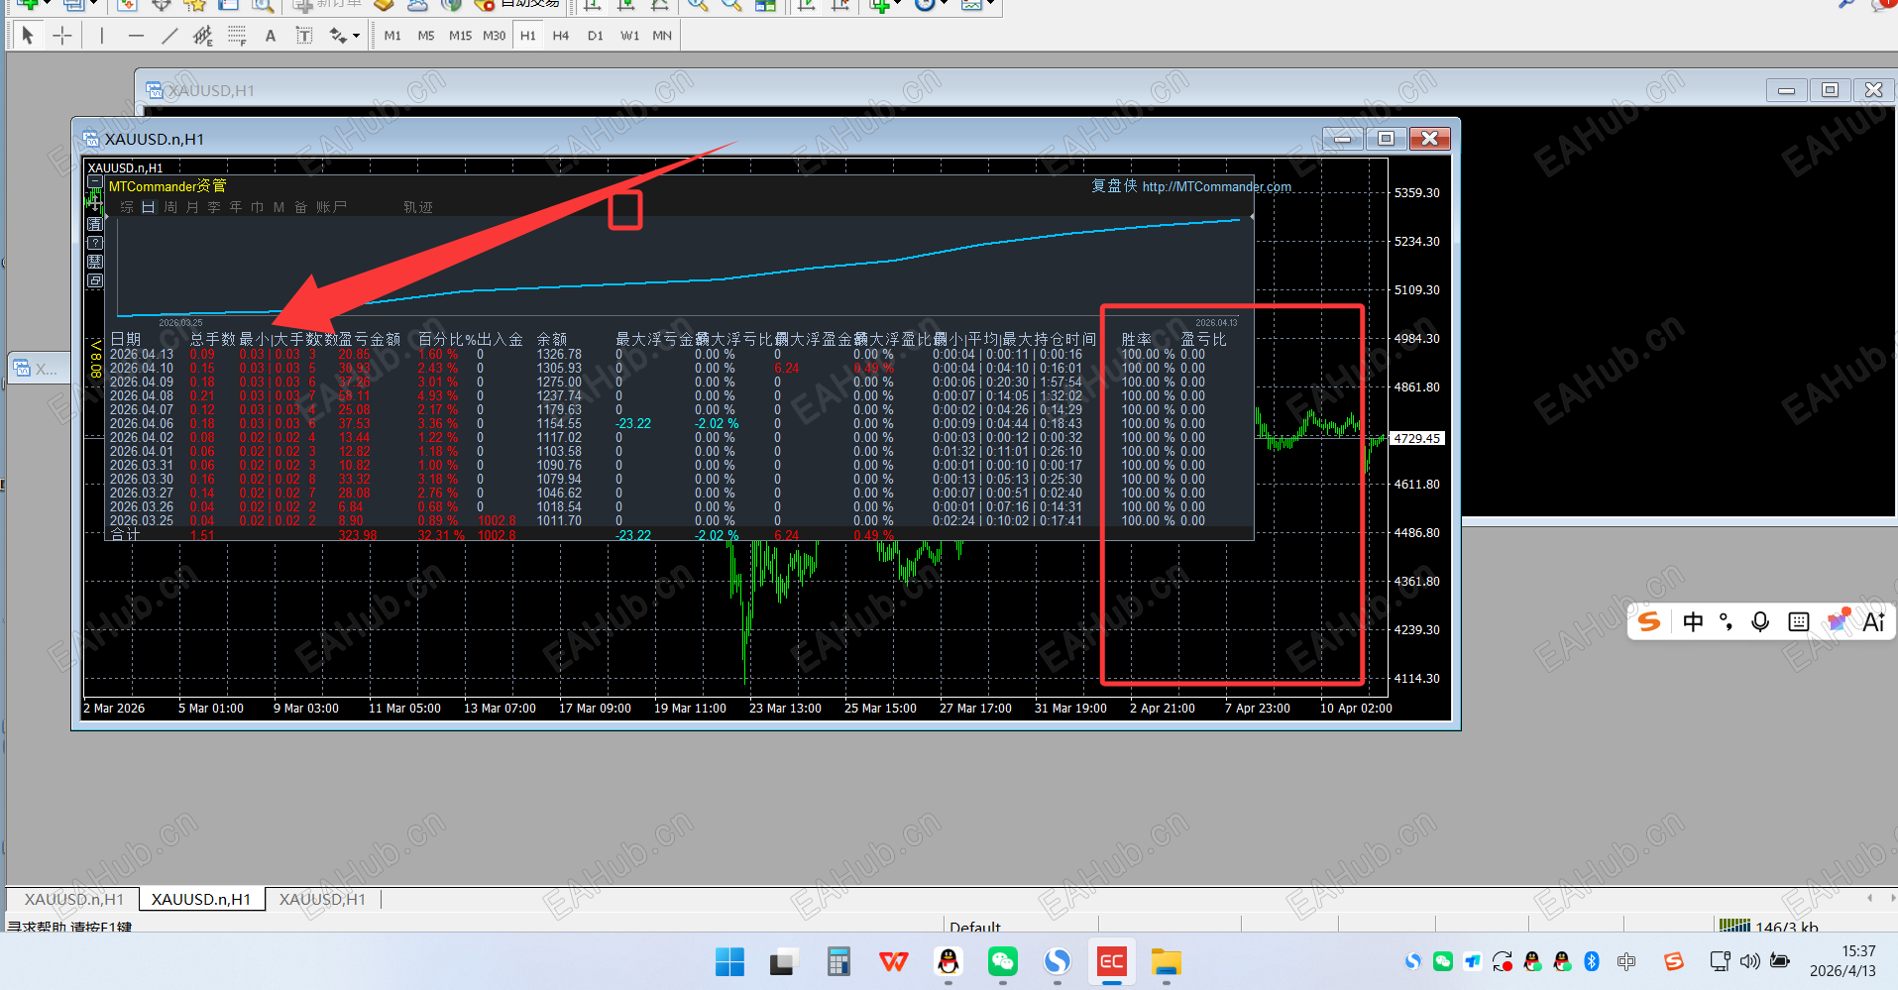The width and height of the screenshot is (1898, 990).
Task: Toggle the H1 timeframe button
Action: point(527,36)
